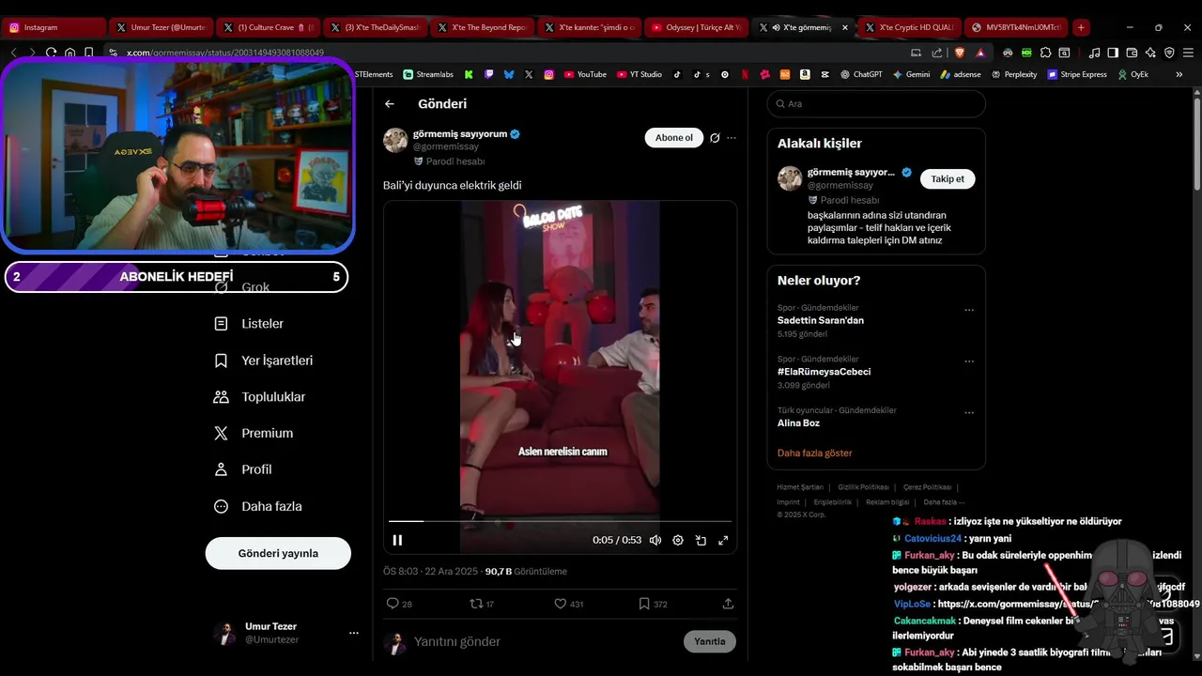Open video settings gear icon
Screen dimensions: 1202x676
coord(678,540)
